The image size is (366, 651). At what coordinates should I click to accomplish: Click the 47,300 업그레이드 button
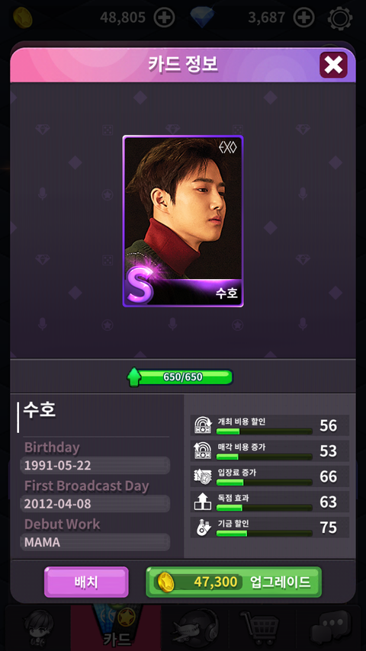233,582
